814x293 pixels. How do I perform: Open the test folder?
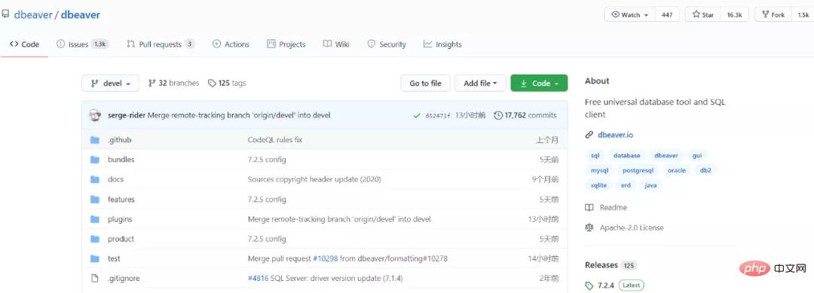[x=114, y=258]
